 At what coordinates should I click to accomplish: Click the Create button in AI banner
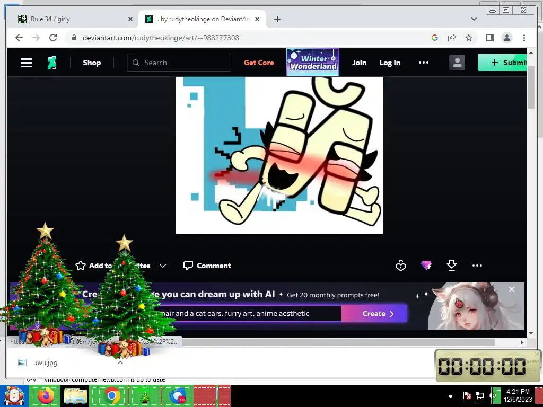coord(374,314)
